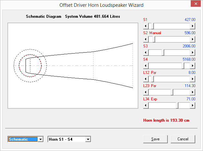Click the L23 Par slider thumb

(x=172, y=92)
